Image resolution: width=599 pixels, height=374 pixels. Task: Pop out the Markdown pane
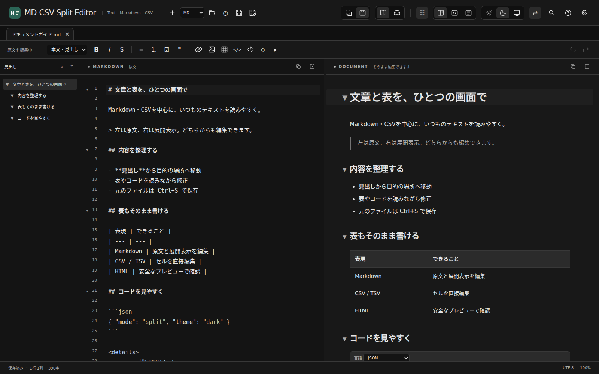pos(312,67)
